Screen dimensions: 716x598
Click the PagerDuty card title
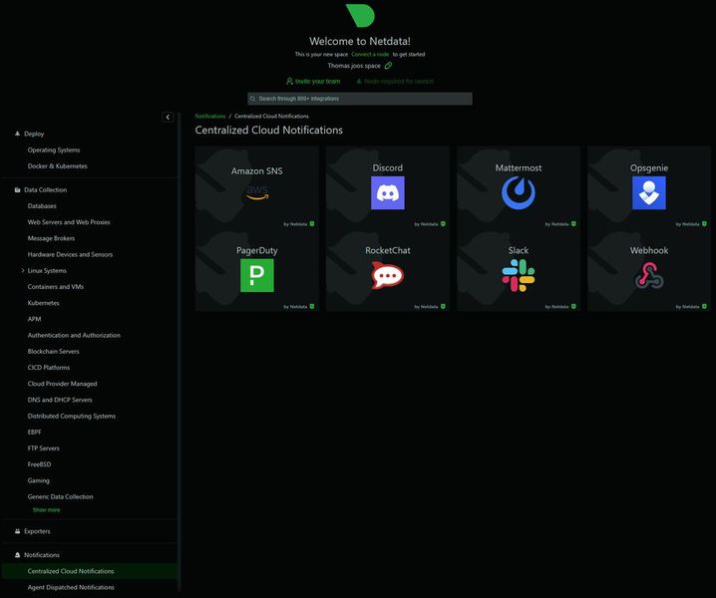pyautogui.click(x=257, y=250)
